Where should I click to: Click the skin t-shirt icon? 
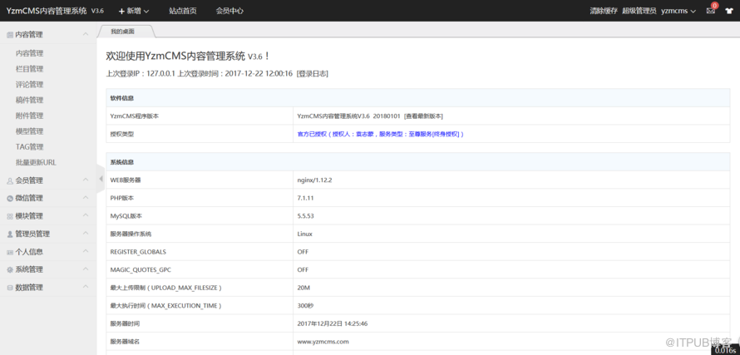click(728, 11)
